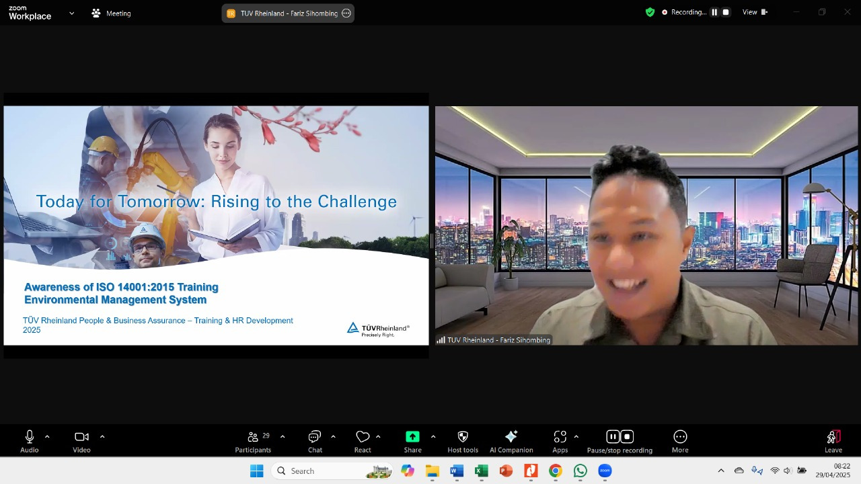Open Copilot from taskbar
The height and width of the screenshot is (484, 861).
(408, 471)
